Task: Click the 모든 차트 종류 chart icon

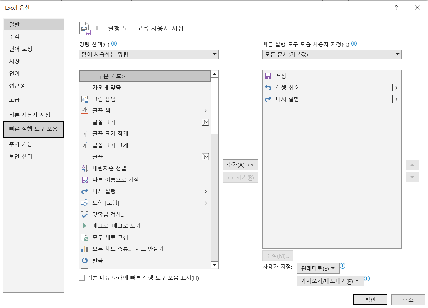Action: point(85,249)
